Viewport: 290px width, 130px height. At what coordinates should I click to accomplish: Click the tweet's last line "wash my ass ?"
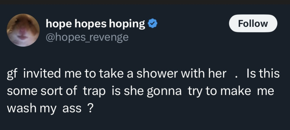(50, 108)
